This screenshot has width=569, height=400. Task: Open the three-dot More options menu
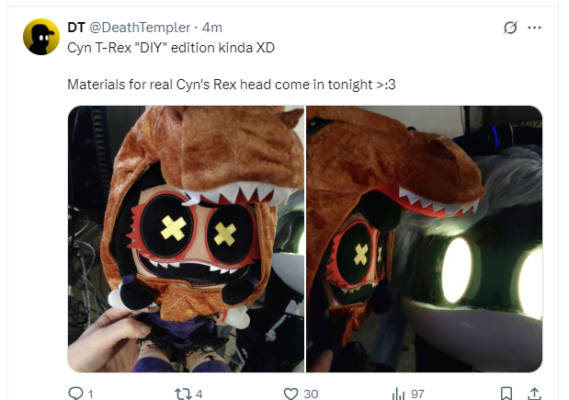(x=534, y=28)
